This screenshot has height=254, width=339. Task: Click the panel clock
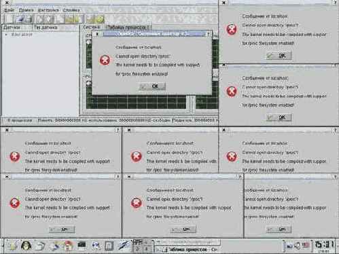pos(325,247)
